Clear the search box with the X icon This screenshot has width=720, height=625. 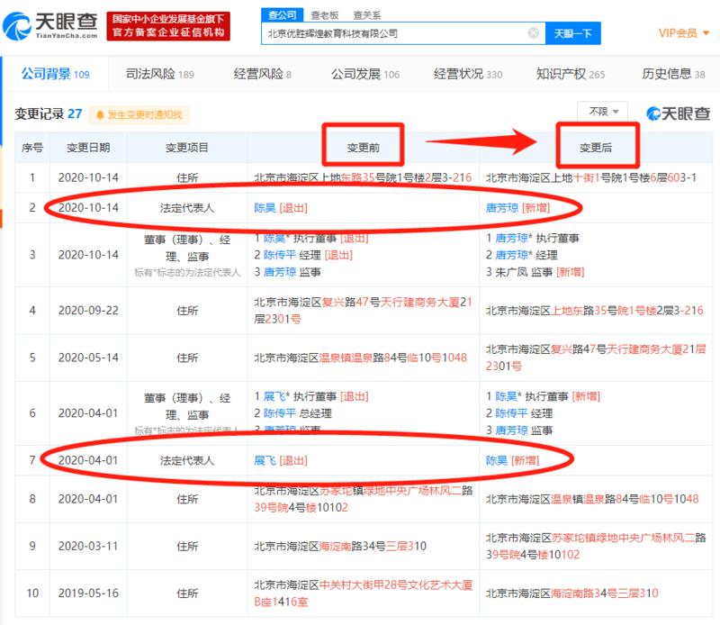pos(533,33)
